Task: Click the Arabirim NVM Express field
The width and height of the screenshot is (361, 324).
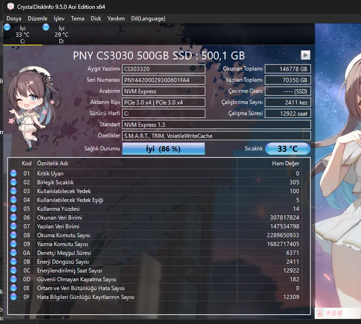Action: pyautogui.click(x=164, y=91)
